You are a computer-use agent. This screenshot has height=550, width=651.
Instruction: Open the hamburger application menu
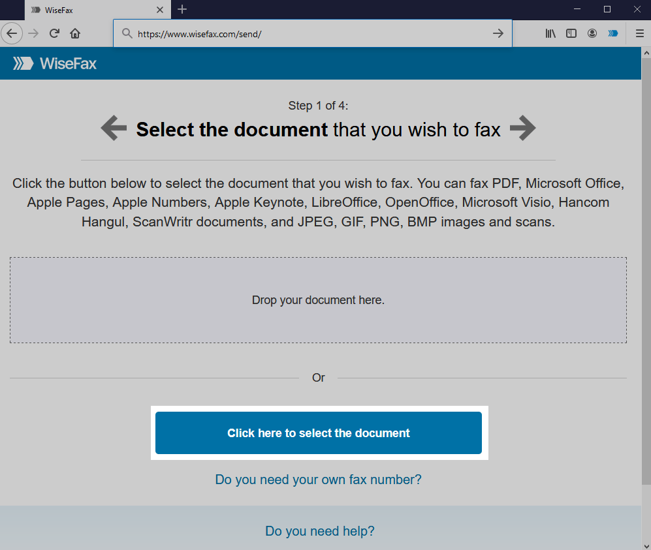[640, 33]
